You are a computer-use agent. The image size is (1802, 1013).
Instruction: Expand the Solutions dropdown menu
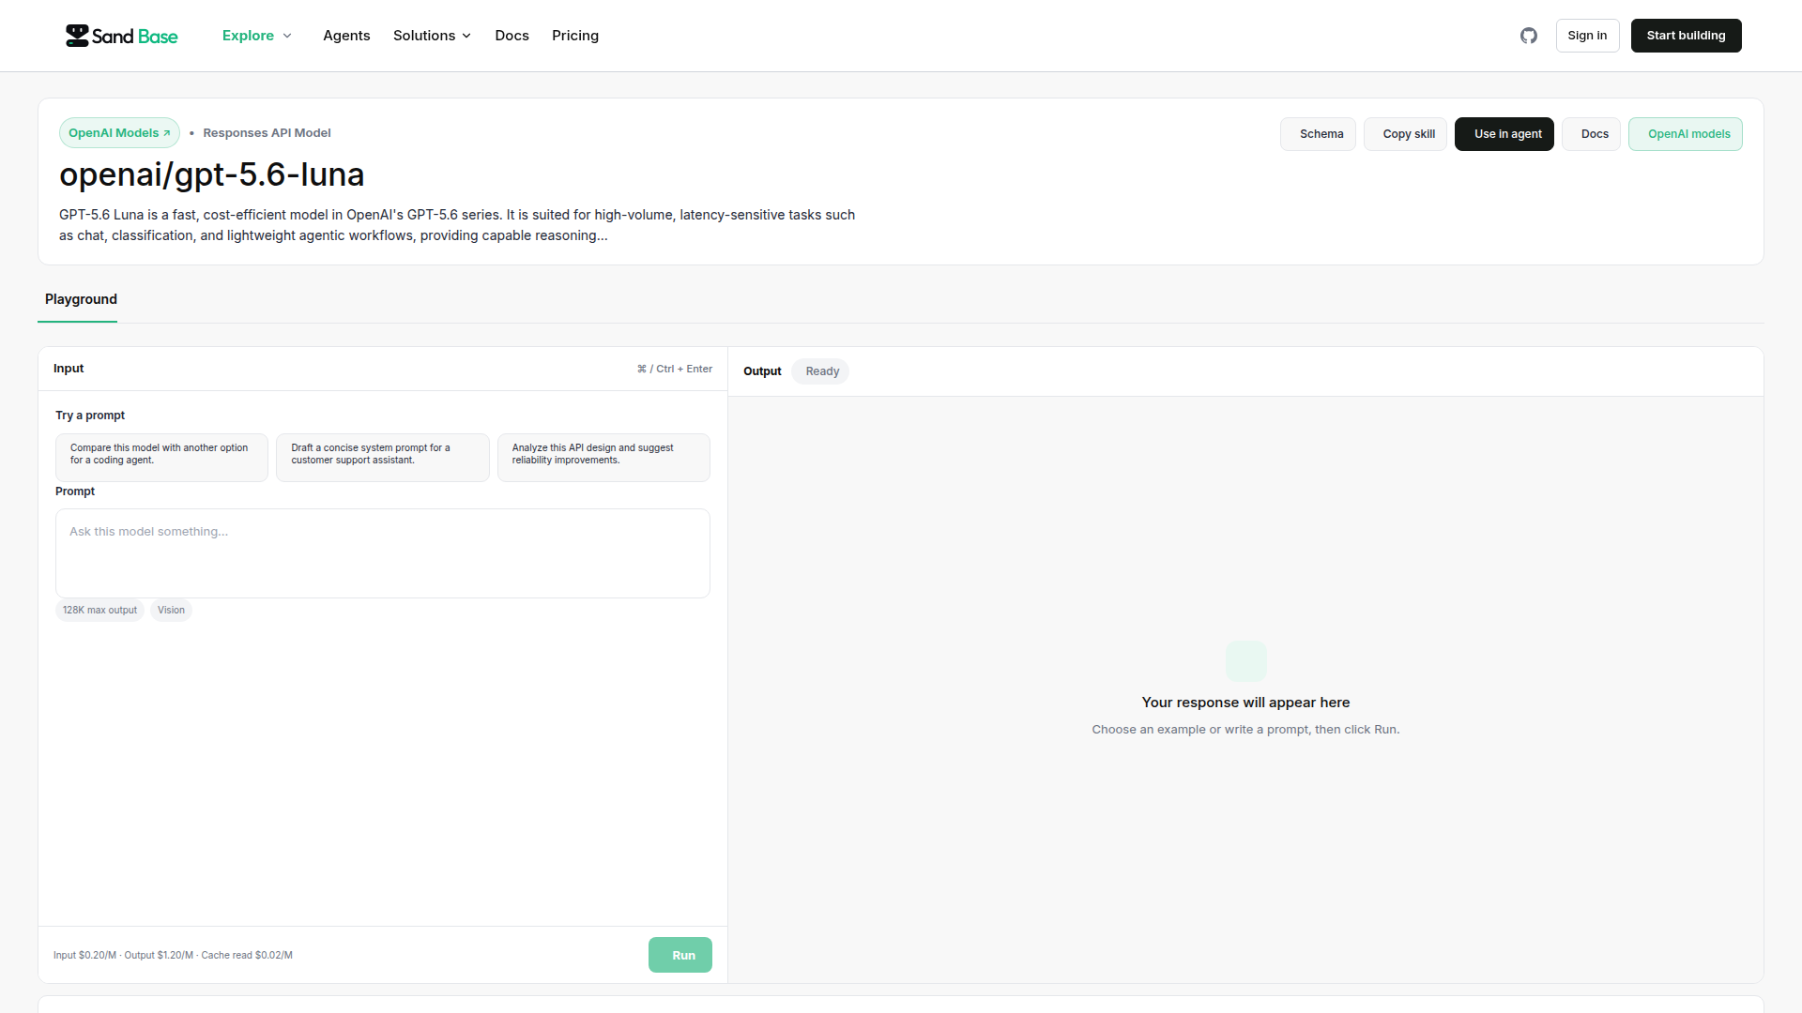pyautogui.click(x=432, y=36)
